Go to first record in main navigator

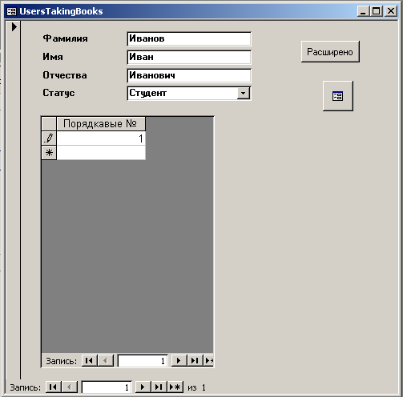point(54,387)
